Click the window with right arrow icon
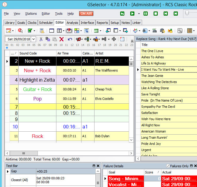 click(x=126, y=31)
